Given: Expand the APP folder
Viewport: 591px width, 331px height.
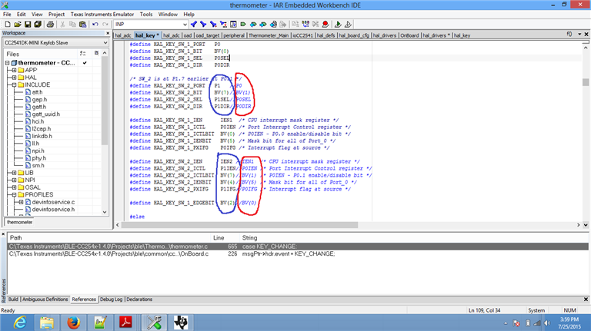Looking at the screenshot, I should [x=14, y=71].
